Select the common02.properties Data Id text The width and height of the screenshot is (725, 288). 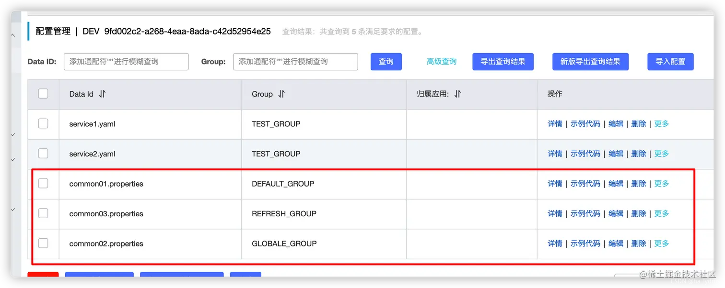pyautogui.click(x=106, y=244)
